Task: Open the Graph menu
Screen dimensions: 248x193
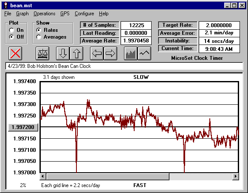Action: [23, 14]
